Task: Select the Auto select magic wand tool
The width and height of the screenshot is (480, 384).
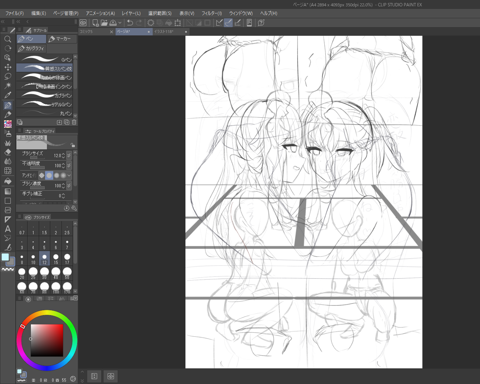Action: (7, 86)
